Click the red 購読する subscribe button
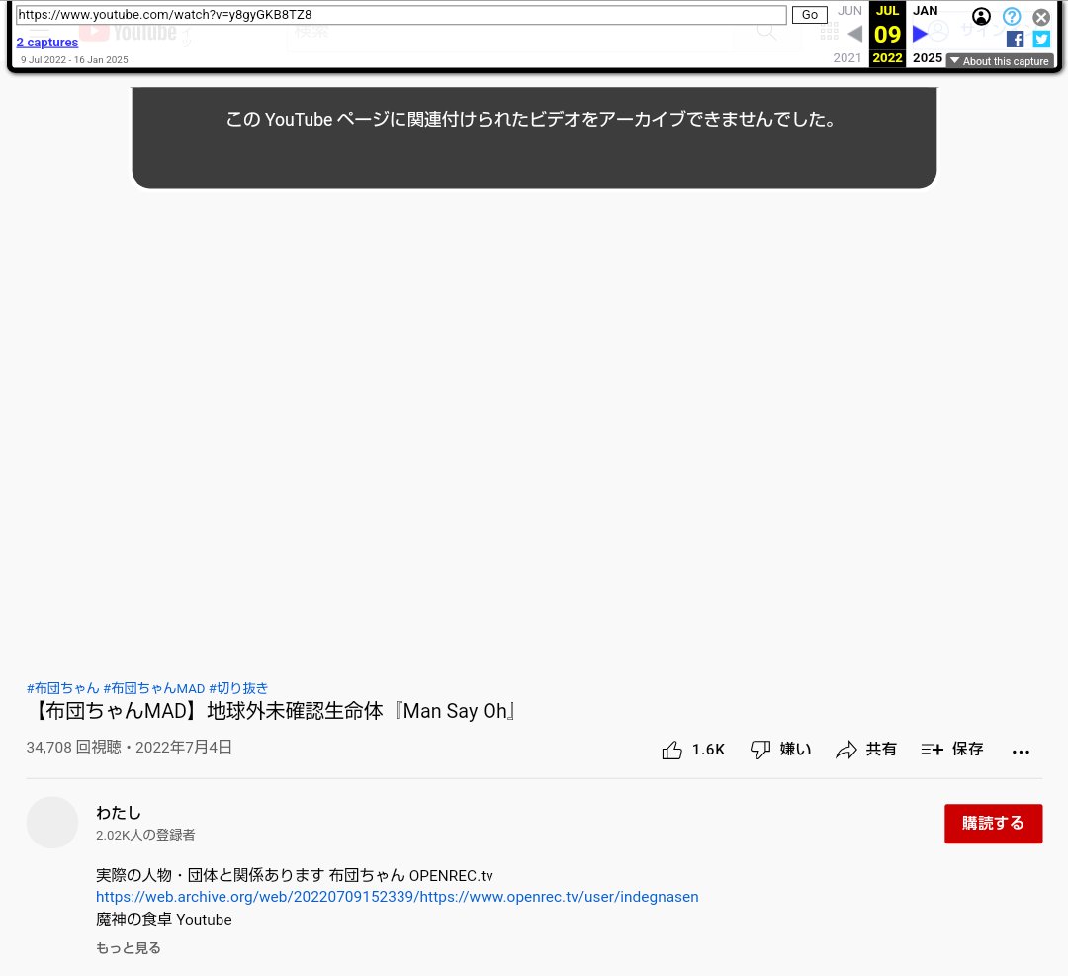1068x976 pixels. (x=993, y=824)
